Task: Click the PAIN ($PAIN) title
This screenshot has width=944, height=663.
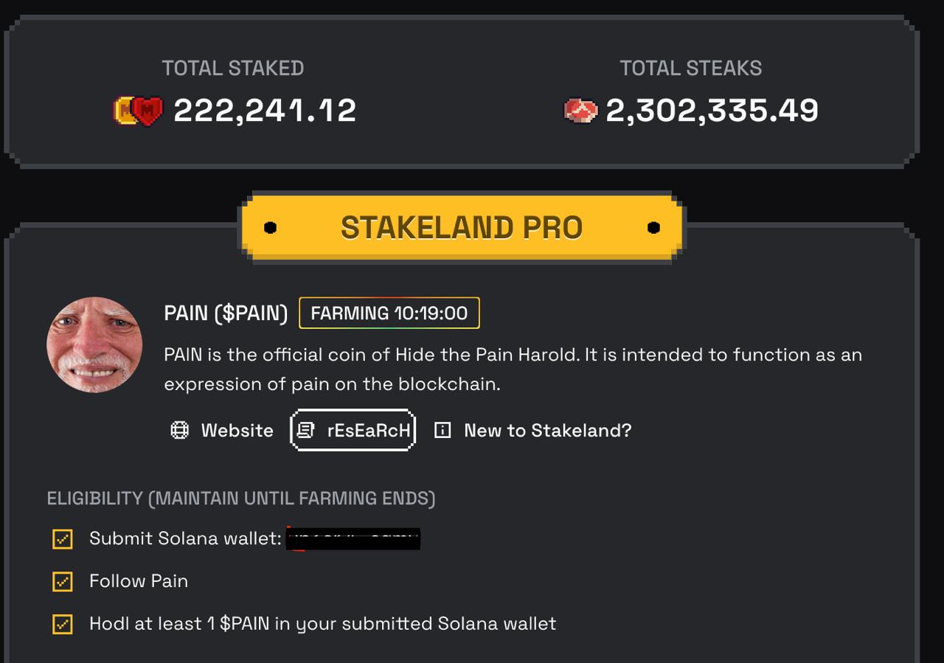Action: click(x=226, y=313)
